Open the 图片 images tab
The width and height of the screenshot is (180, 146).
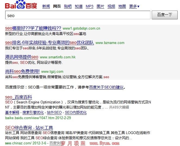click(x=100, y=7)
